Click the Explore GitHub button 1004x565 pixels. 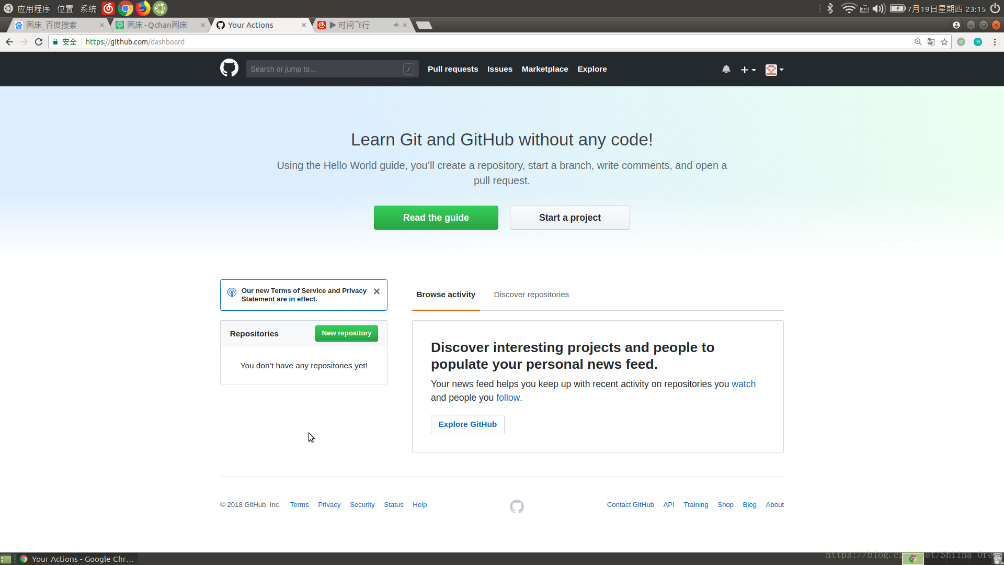click(467, 424)
